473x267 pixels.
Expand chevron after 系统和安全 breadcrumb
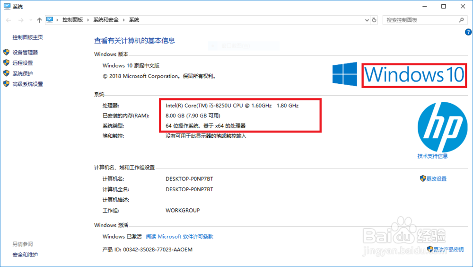[x=123, y=20]
